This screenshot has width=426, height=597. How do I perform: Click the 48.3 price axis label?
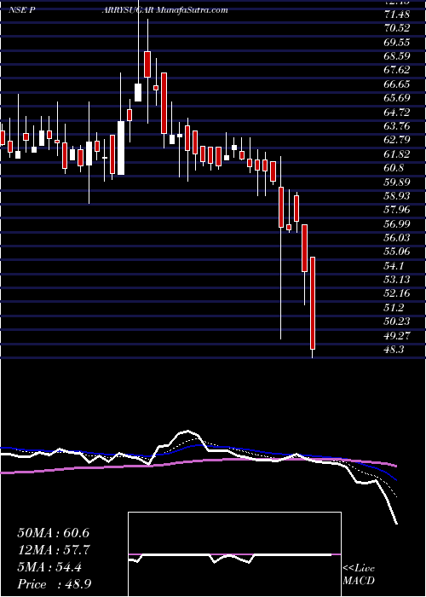coord(394,350)
